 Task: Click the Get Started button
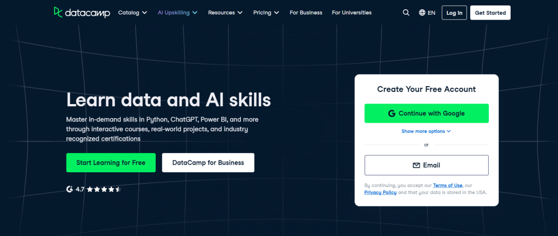(490, 13)
